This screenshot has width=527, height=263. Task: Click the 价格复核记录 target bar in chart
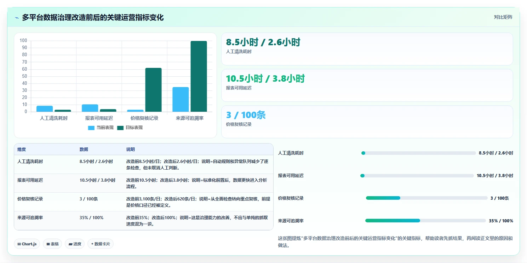(153, 90)
